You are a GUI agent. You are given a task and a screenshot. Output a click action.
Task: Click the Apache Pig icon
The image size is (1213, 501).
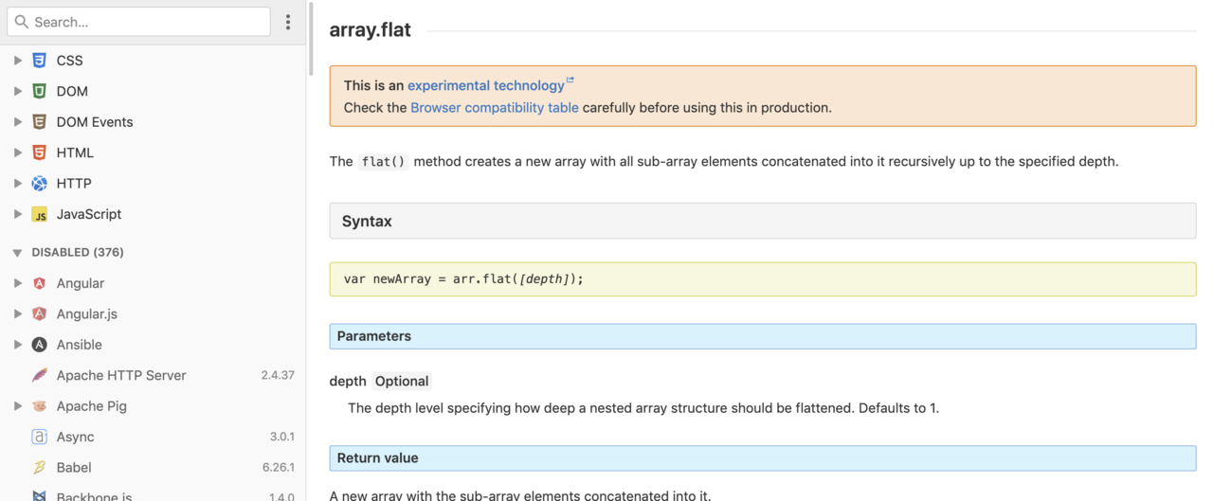(x=39, y=406)
